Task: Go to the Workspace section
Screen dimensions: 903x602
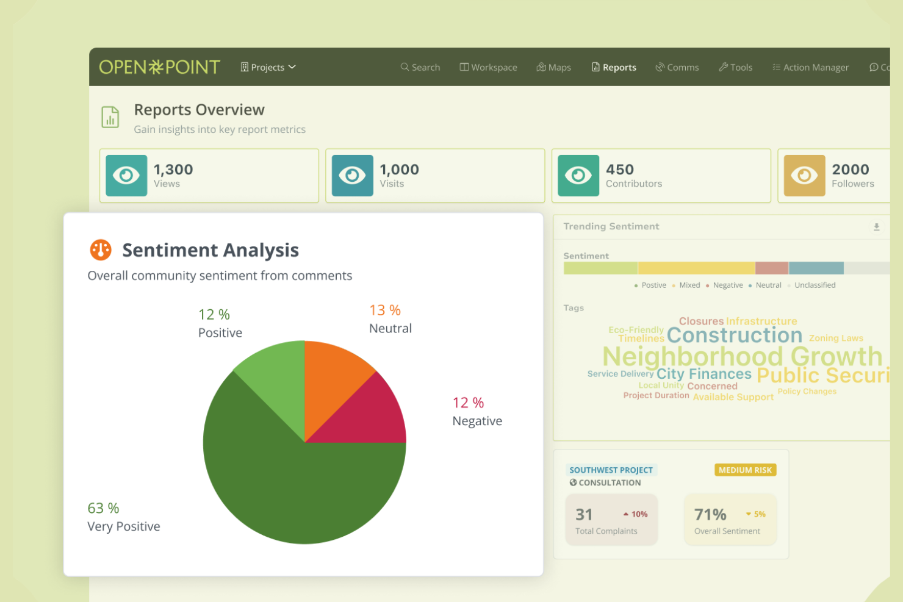Action: [488, 67]
